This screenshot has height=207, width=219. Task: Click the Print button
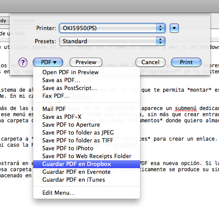186,62
